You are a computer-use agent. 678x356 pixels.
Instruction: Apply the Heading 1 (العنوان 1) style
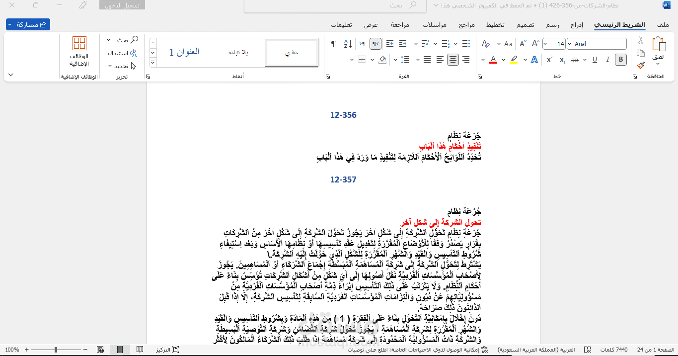point(184,53)
